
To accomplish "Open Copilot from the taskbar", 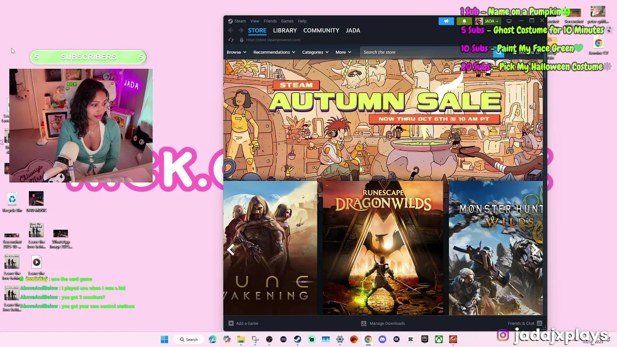I will (x=227, y=340).
